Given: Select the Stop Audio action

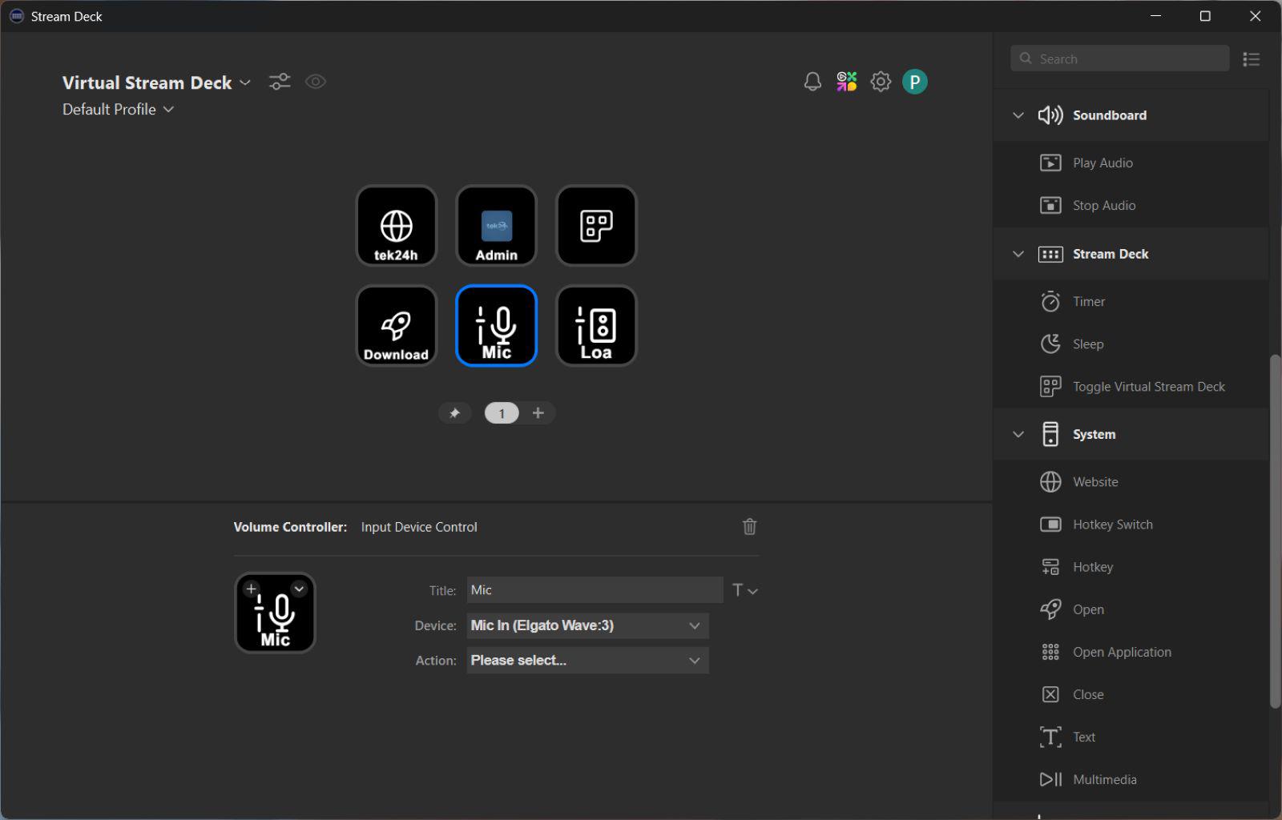Looking at the screenshot, I should 1104,205.
